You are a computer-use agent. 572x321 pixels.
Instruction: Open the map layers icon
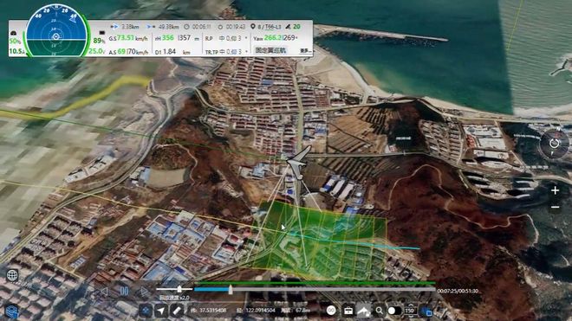(x=12, y=311)
